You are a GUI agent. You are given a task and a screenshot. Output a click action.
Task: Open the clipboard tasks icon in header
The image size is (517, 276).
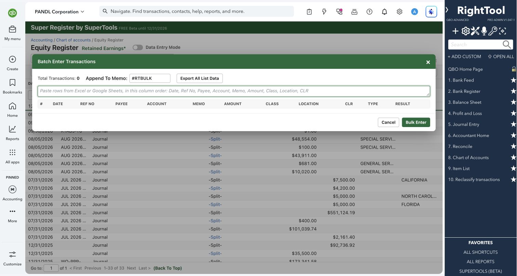(309, 12)
